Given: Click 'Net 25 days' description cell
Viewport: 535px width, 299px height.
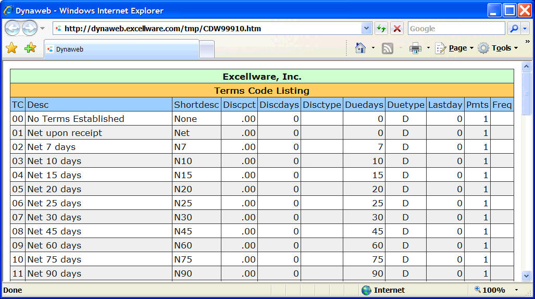Looking at the screenshot, I should click(x=98, y=203).
